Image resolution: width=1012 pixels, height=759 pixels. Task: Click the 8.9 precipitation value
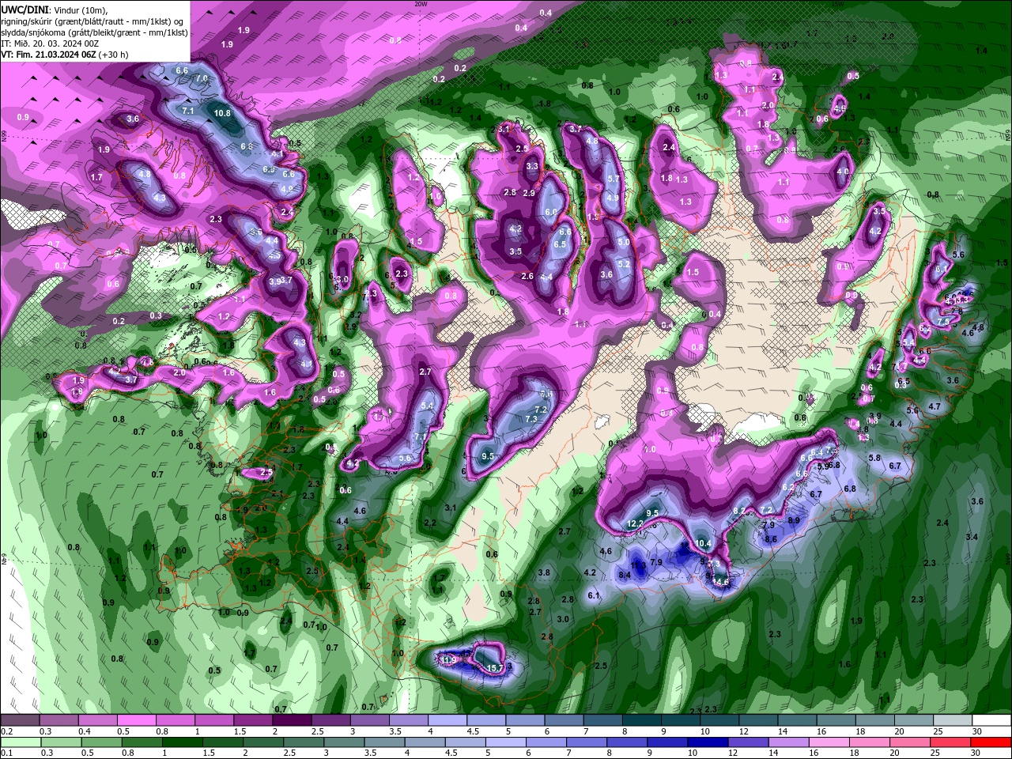(794, 520)
